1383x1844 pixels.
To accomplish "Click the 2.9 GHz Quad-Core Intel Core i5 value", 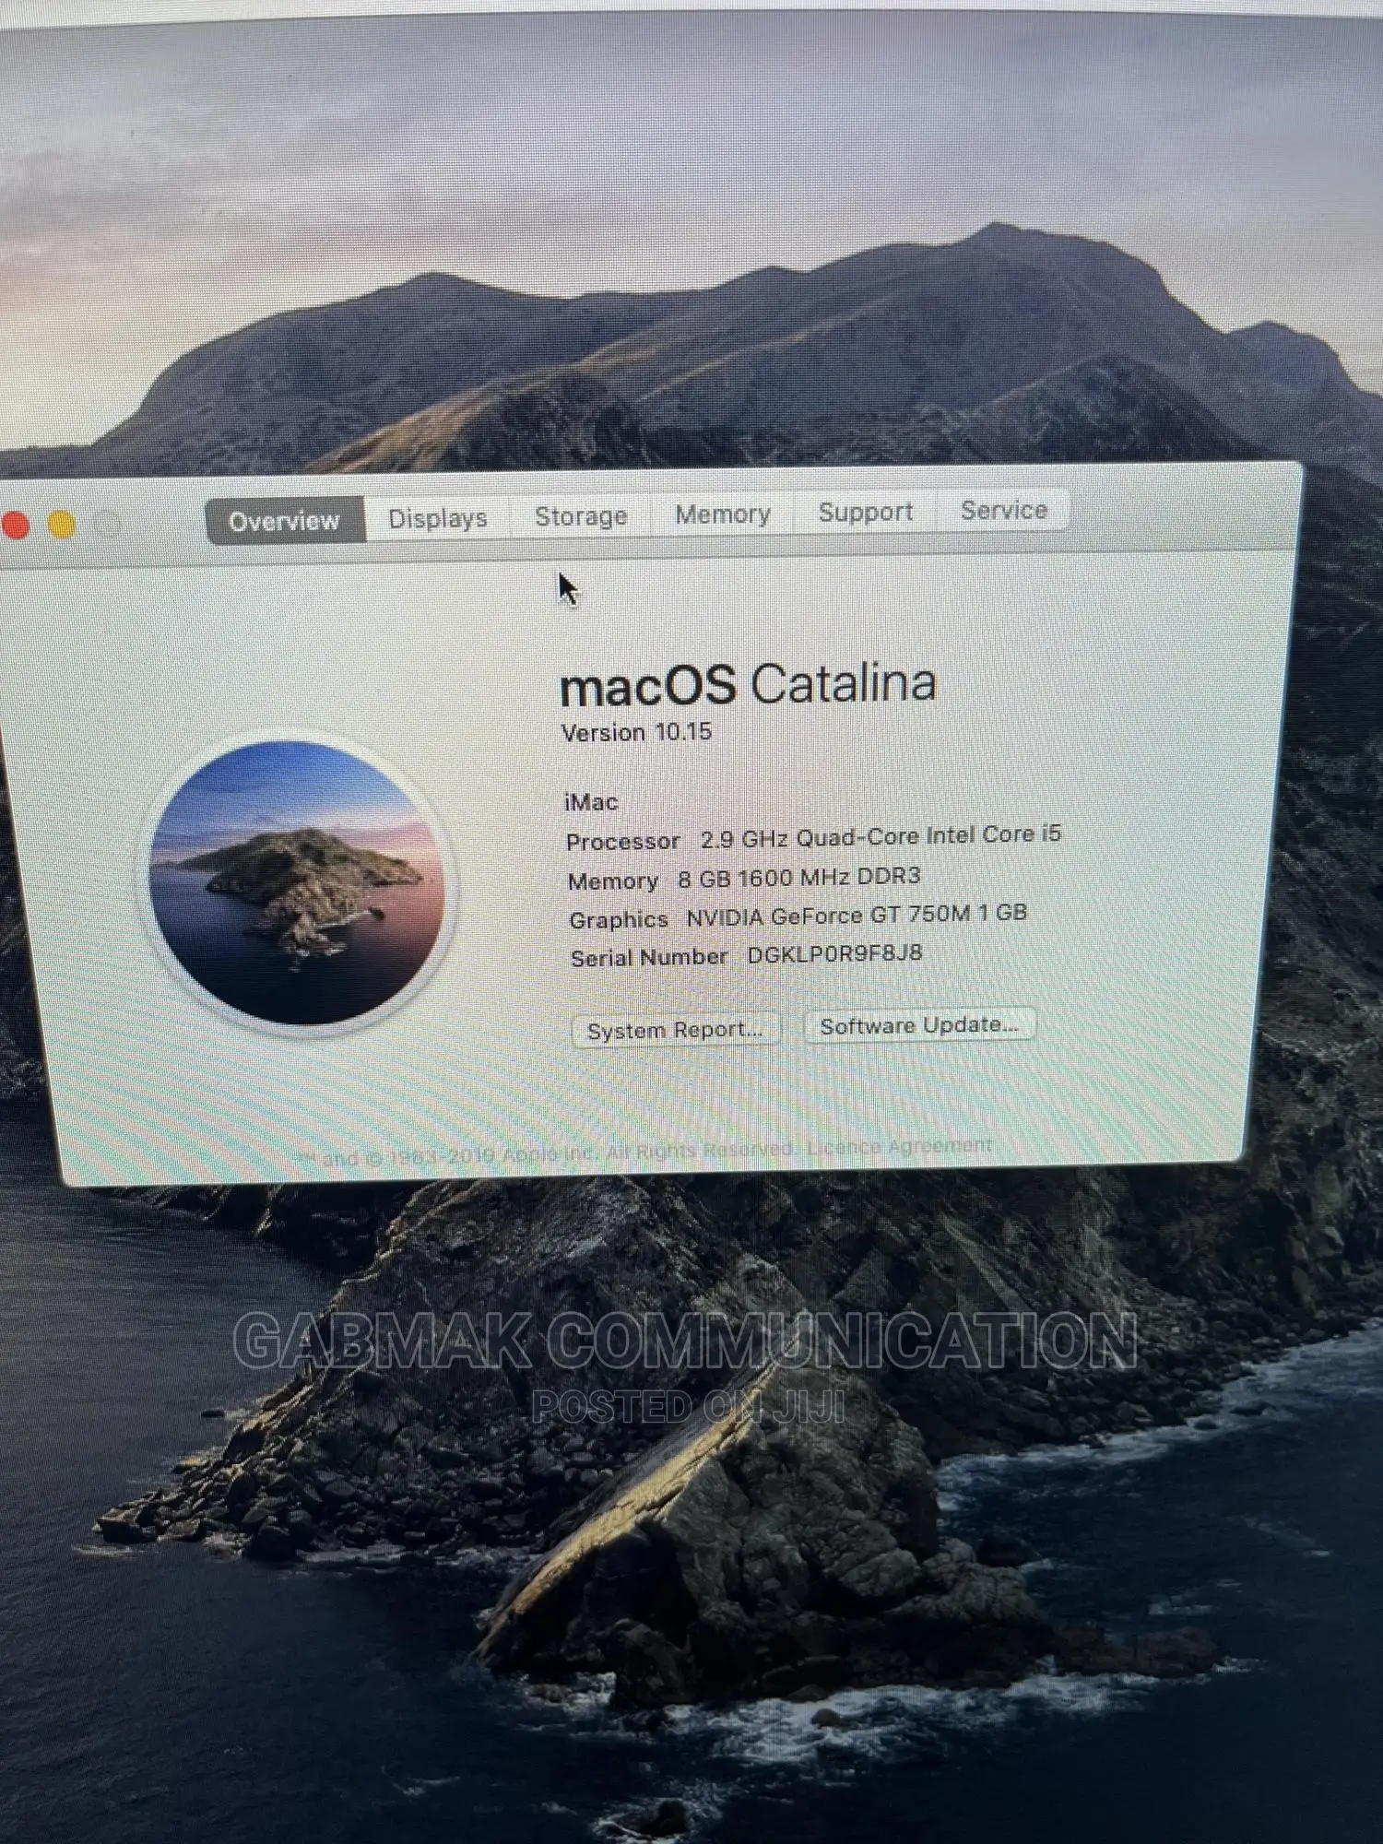I will 881,836.
